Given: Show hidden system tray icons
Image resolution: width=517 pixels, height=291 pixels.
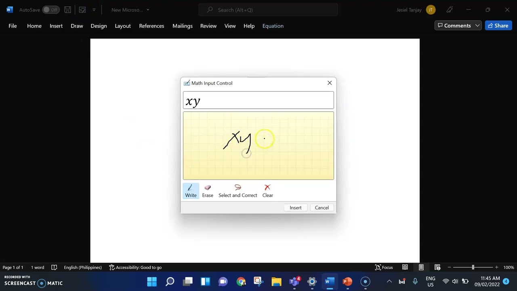Looking at the screenshot, I should pyautogui.click(x=389, y=282).
